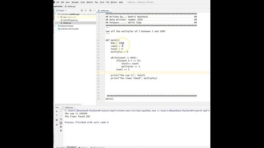Open Project panel settings gear
Screen dimensions: 264x148
coord(90,10)
